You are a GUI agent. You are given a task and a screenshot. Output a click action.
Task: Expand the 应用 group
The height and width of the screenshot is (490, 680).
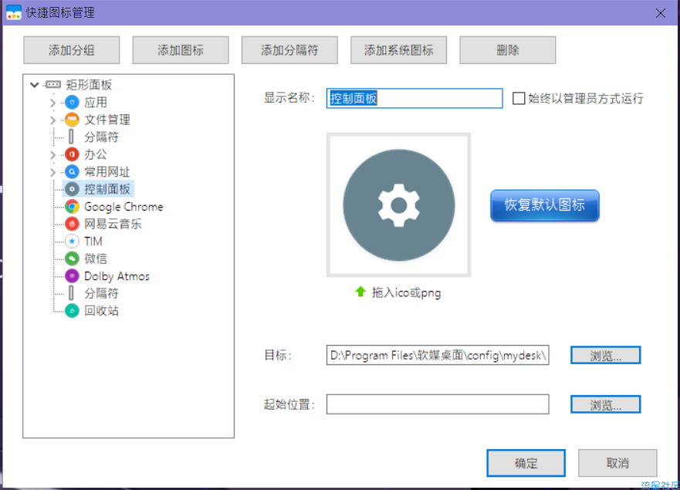click(x=53, y=103)
